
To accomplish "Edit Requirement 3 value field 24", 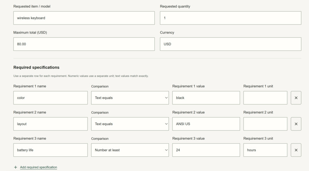I will [x=206, y=150].
